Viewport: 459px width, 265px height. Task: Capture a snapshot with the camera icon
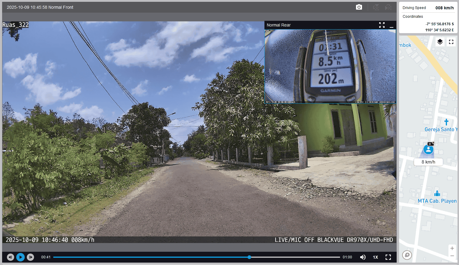359,7
